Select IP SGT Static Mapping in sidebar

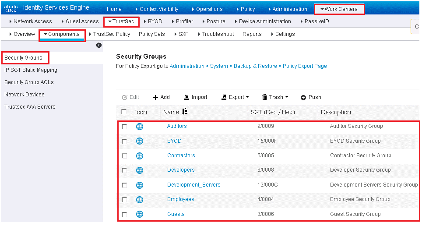click(31, 70)
